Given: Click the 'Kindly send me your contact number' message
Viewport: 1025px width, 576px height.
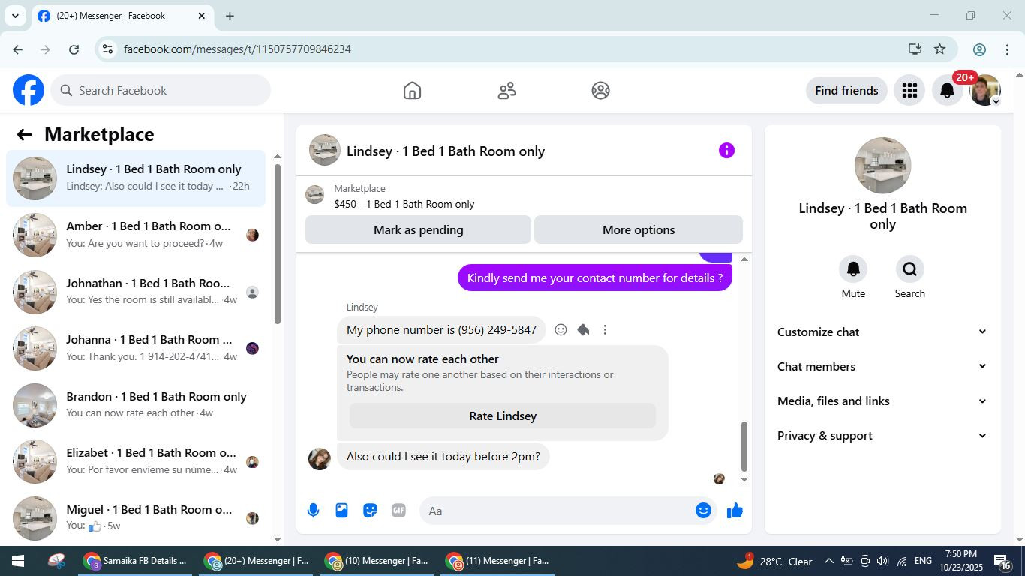Looking at the screenshot, I should pyautogui.click(x=595, y=277).
